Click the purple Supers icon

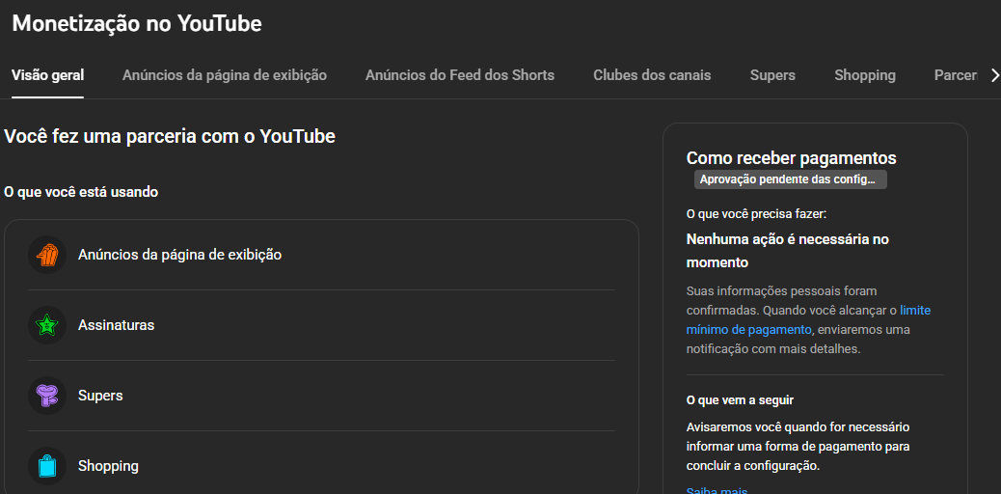[47, 396]
